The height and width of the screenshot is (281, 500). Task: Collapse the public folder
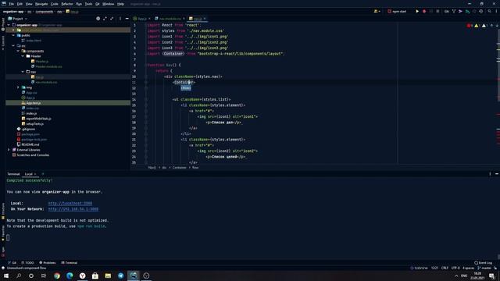13,35
